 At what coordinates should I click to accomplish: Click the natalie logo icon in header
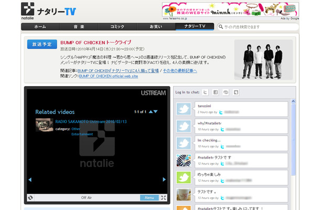[28, 11]
